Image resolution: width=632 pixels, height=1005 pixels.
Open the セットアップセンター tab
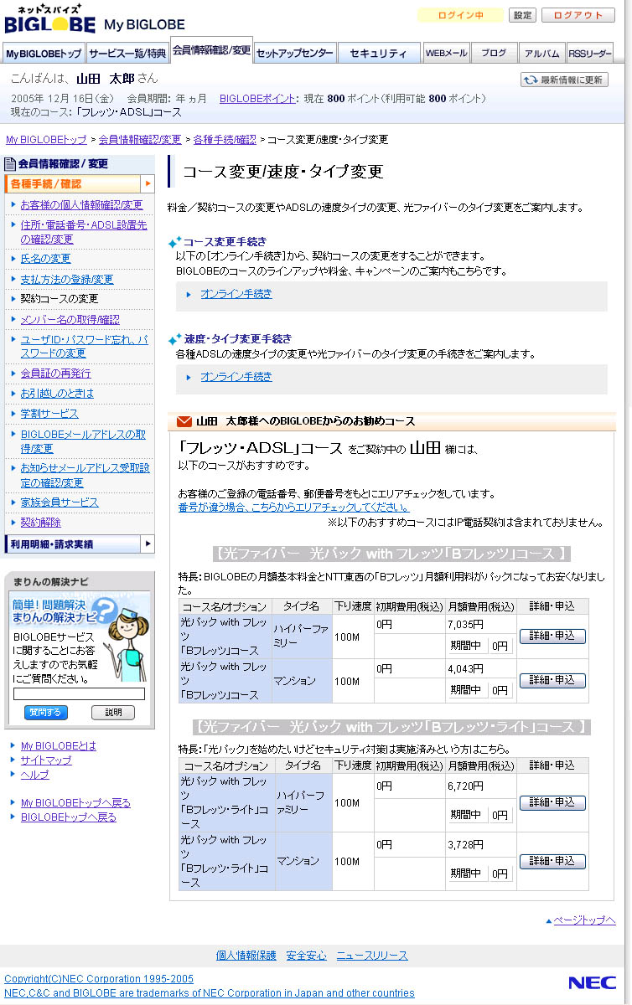[295, 53]
